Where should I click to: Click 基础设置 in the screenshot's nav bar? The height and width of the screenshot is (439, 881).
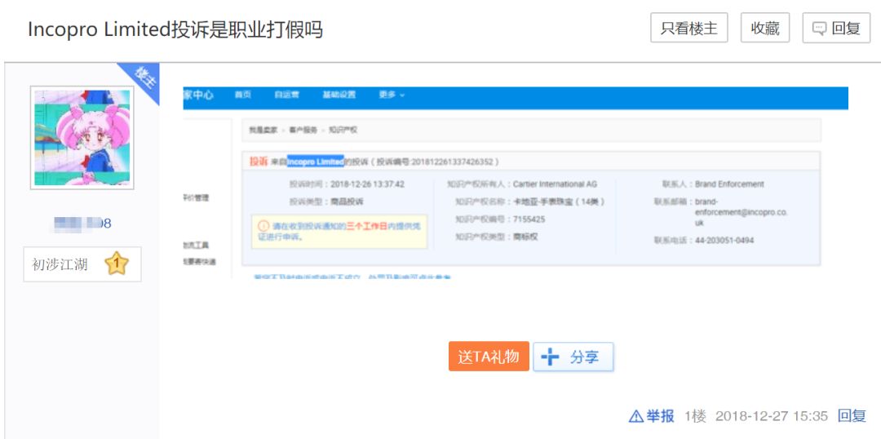click(x=339, y=95)
